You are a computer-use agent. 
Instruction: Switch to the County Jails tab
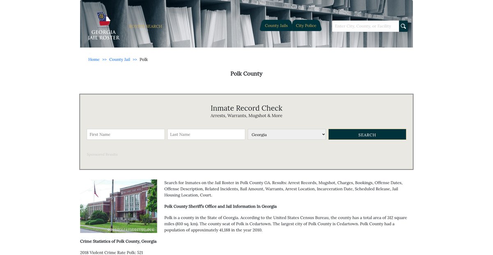coord(276,25)
